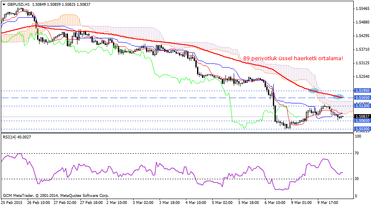The width and height of the screenshot is (371, 206).
Task: Click the left blue ellipse marker on EMA
Action: click(x=314, y=90)
